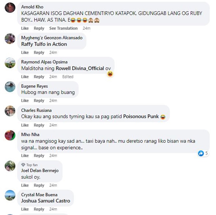Like Mho Nha's comment
216x215 pixels.
click(x=25, y=156)
